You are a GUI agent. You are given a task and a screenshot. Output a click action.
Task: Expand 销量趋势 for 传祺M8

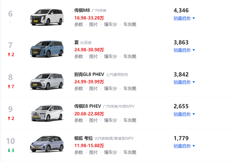tap(184, 18)
